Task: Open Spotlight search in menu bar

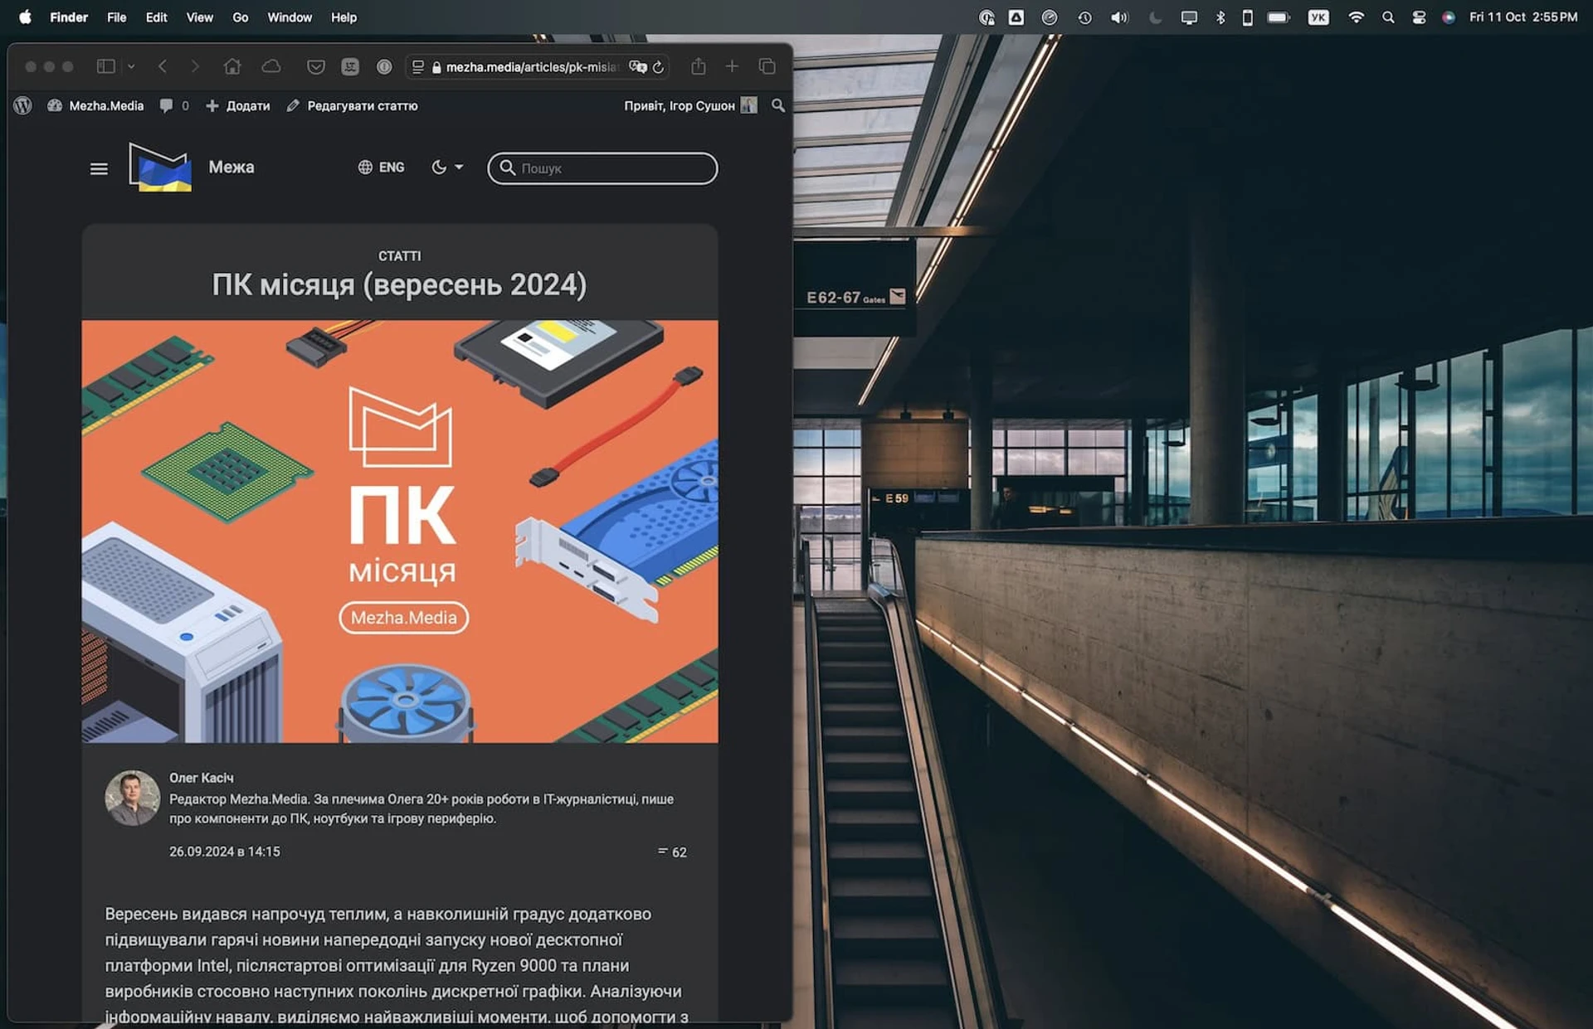Action: [x=1388, y=17]
